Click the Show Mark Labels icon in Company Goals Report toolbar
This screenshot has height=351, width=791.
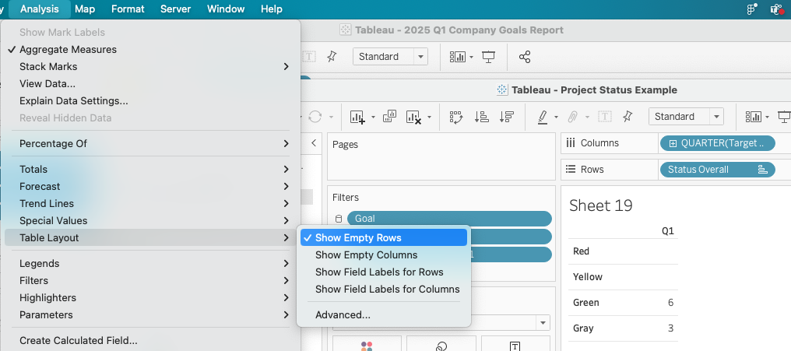(x=309, y=57)
